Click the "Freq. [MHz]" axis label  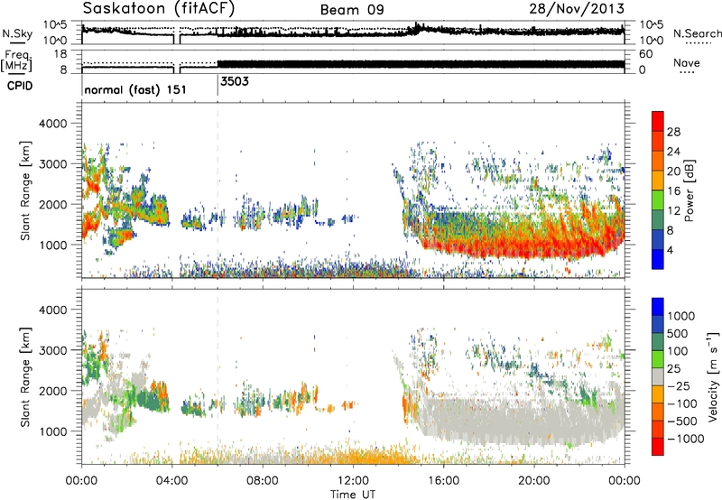[x=17, y=61]
